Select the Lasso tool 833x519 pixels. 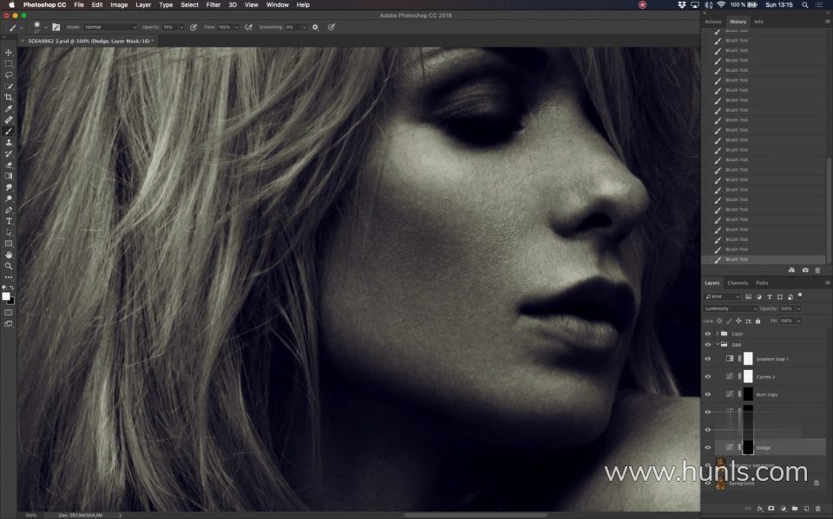(x=9, y=75)
